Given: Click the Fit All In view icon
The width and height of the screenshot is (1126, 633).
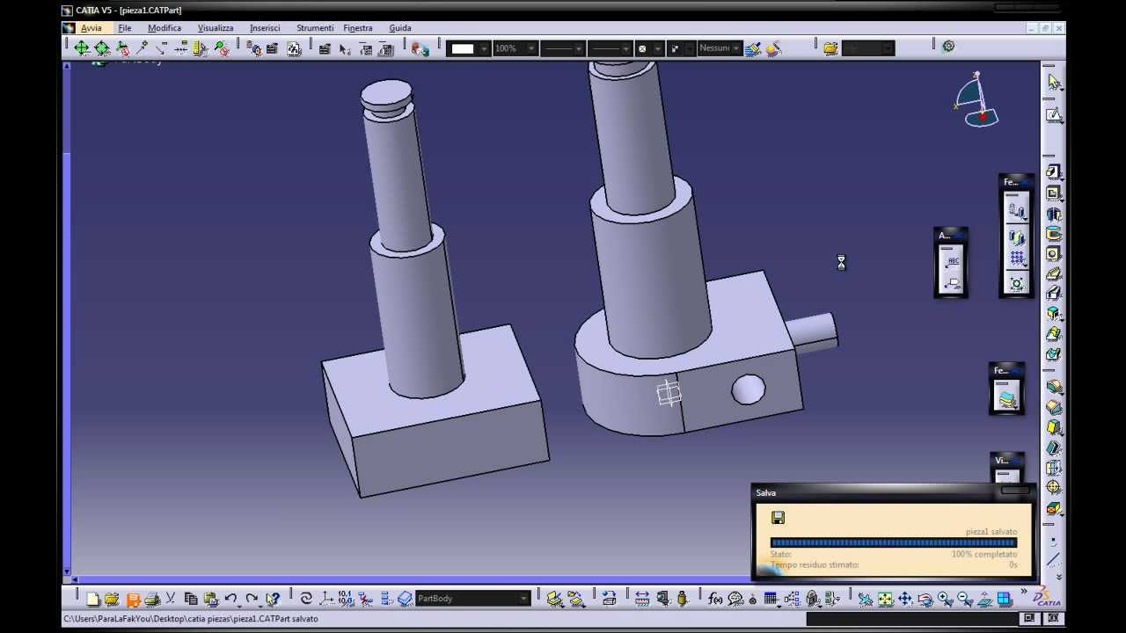Looking at the screenshot, I should tap(885, 599).
